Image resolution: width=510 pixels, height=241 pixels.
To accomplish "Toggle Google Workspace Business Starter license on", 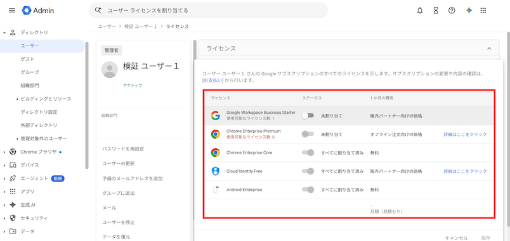I will pyautogui.click(x=308, y=116).
